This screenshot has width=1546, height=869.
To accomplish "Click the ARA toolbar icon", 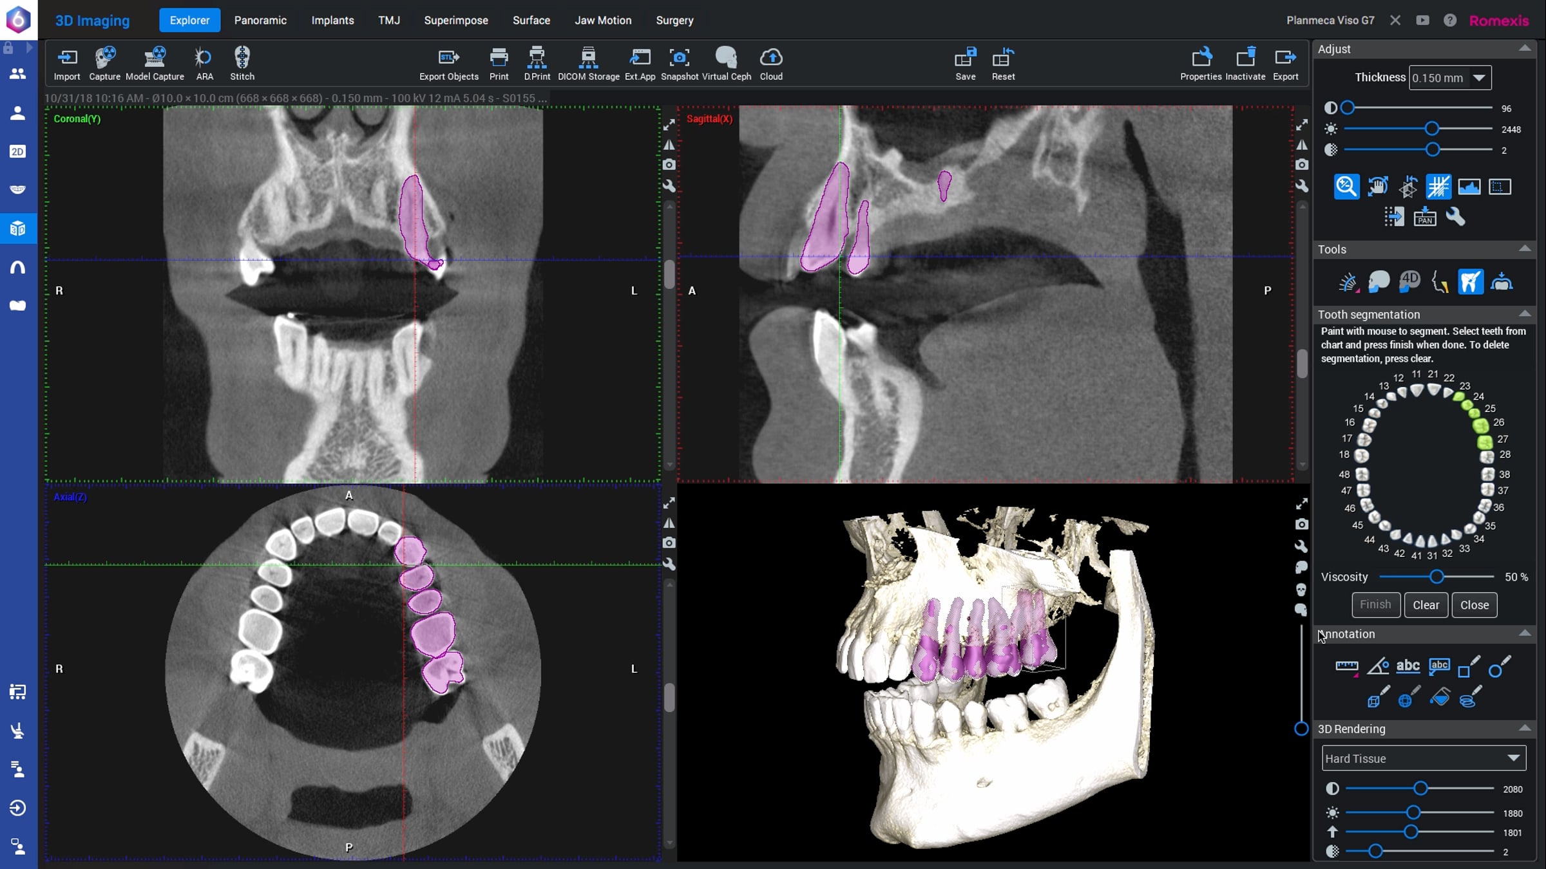I will (x=204, y=62).
